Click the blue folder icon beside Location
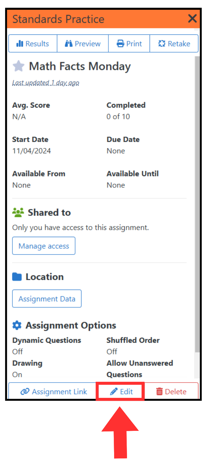This screenshot has width=207, height=461. tap(17, 277)
